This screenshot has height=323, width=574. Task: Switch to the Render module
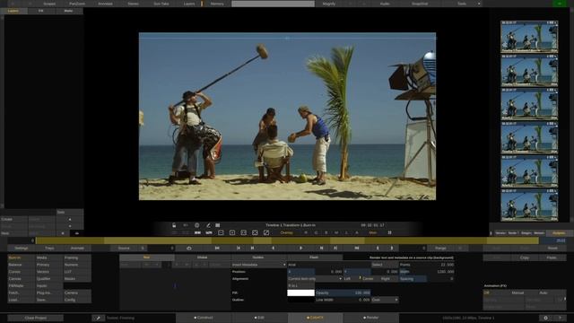tap(370, 318)
